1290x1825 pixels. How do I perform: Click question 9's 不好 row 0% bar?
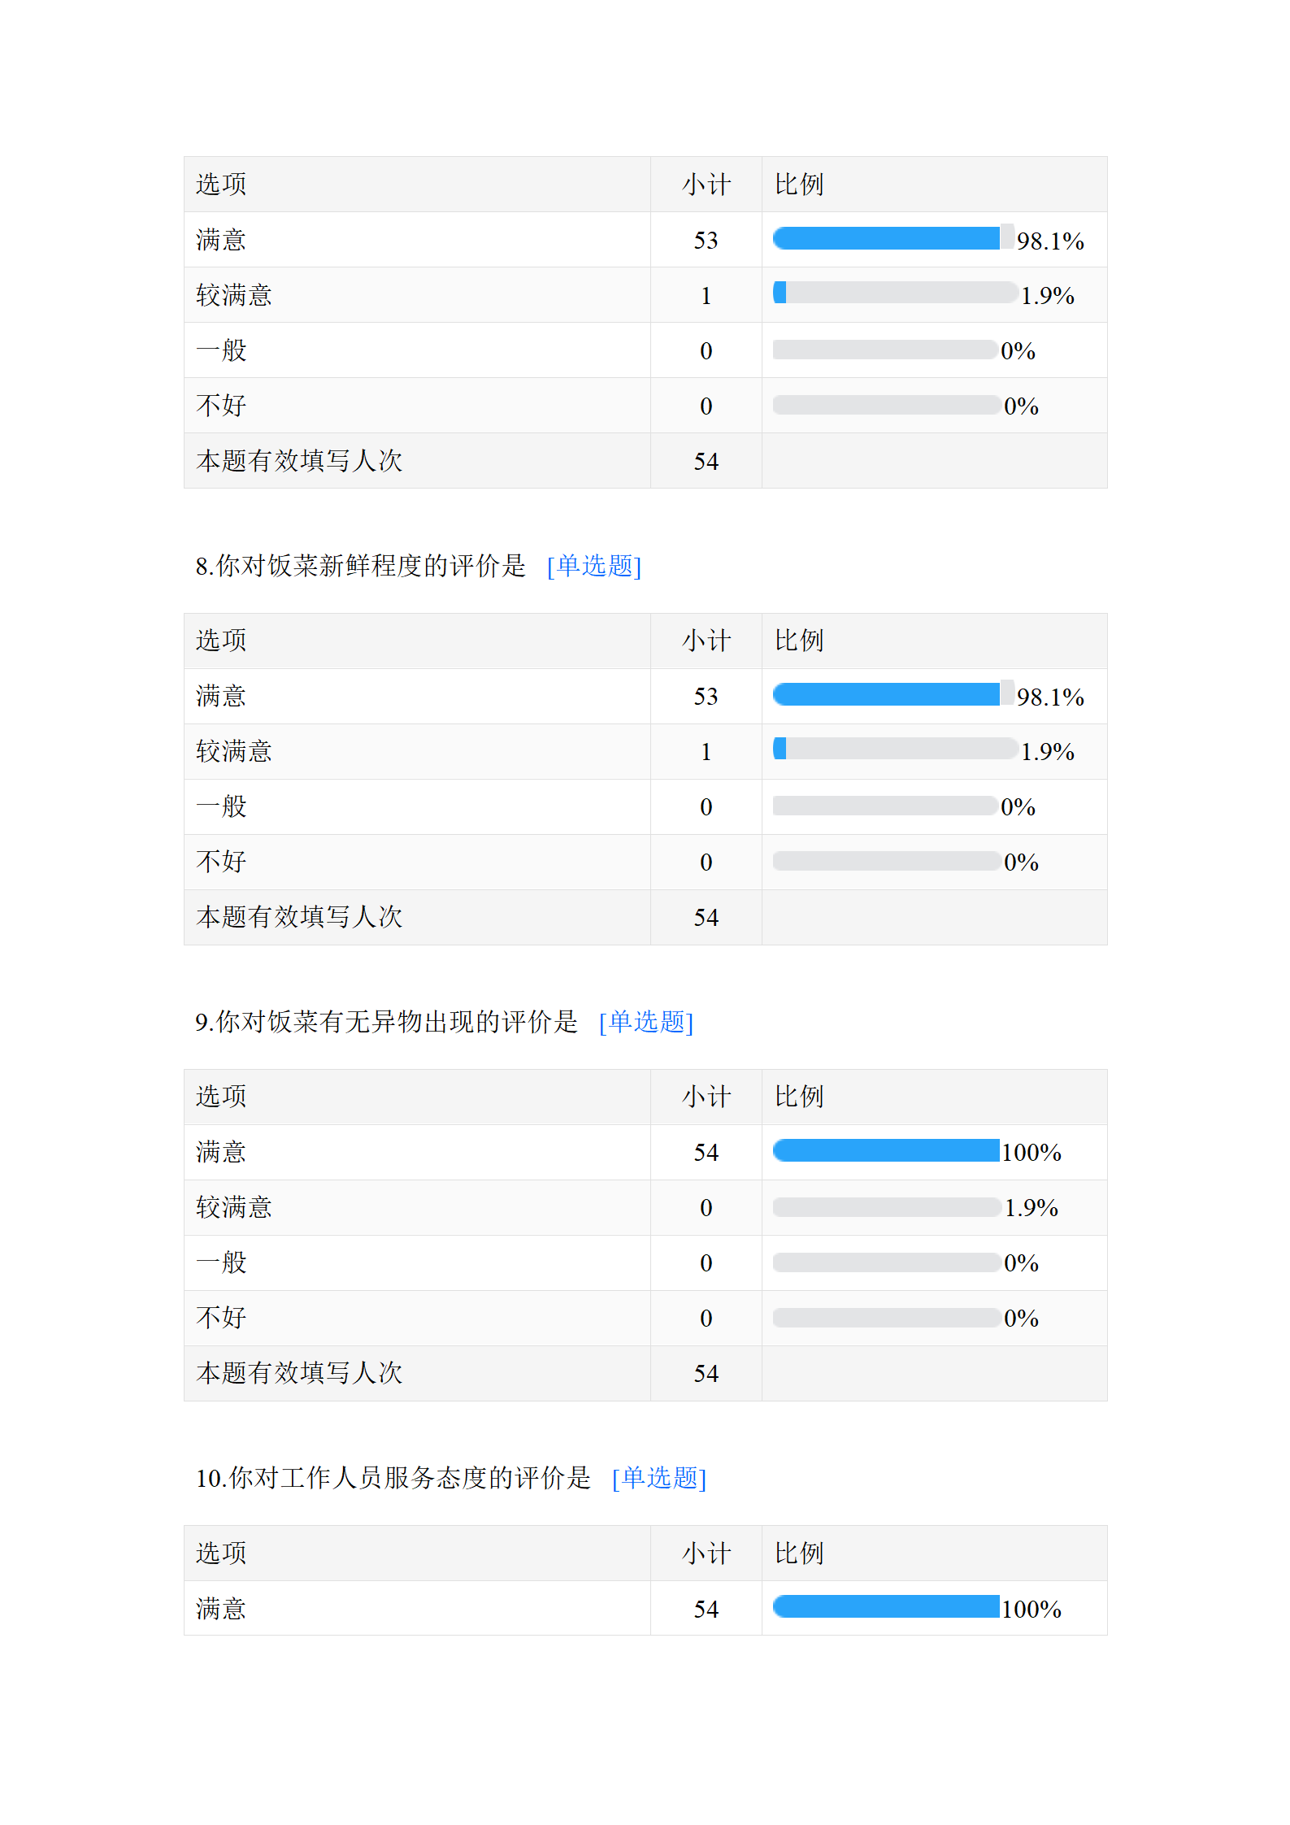point(886,1318)
